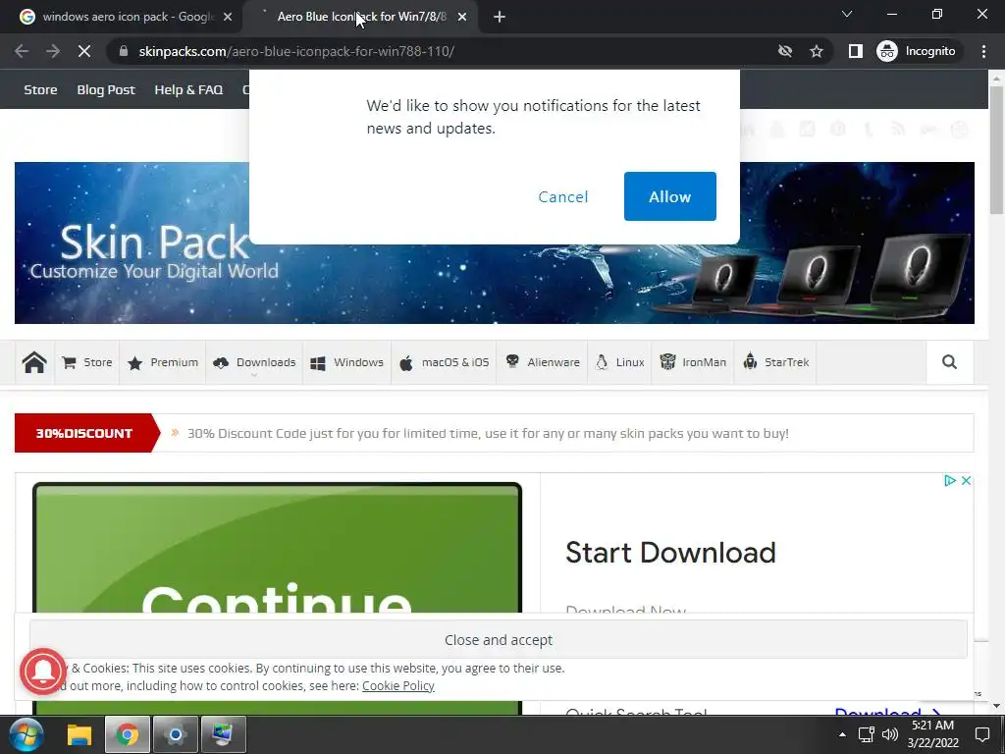
Task: Cancel the notifications prompt
Action: coord(562,196)
